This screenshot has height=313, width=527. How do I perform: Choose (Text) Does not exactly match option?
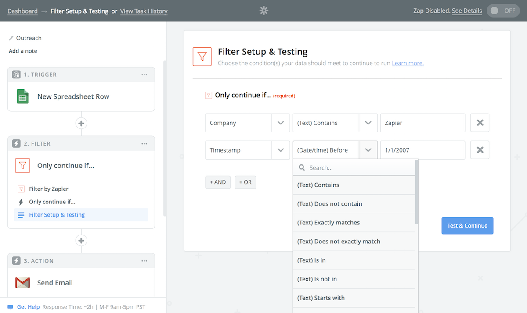coord(354,242)
